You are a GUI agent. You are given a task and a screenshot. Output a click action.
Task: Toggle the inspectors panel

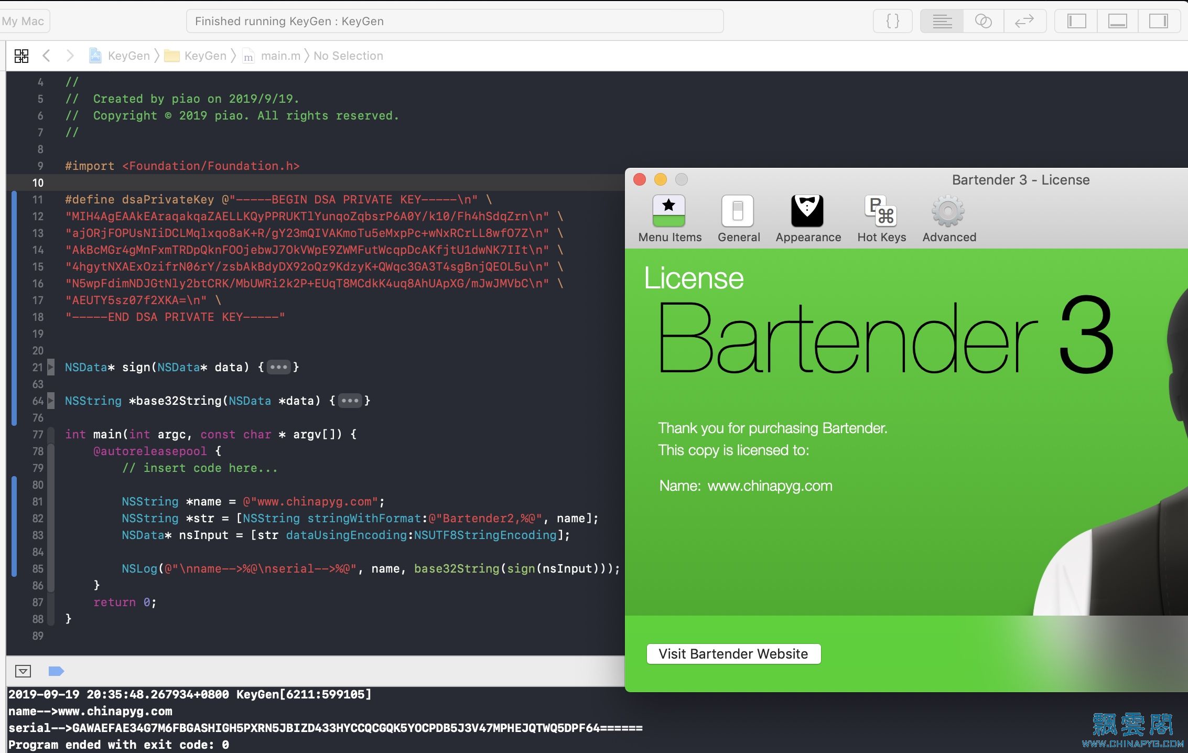[1158, 21]
